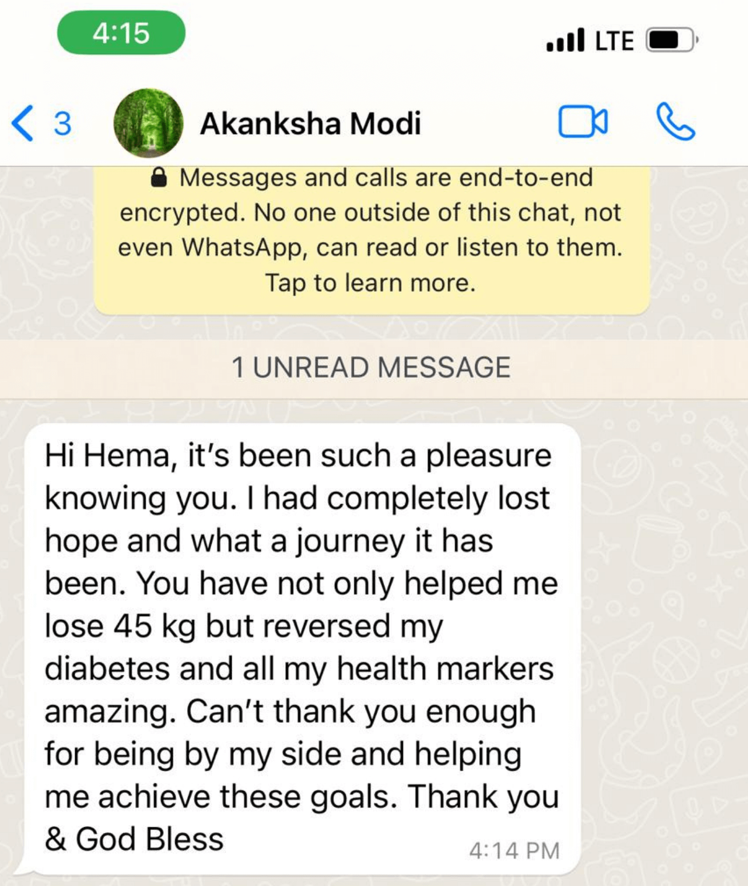Start a voice call with Akanksha Modi
Screen dimensions: 748x886
coord(676,123)
